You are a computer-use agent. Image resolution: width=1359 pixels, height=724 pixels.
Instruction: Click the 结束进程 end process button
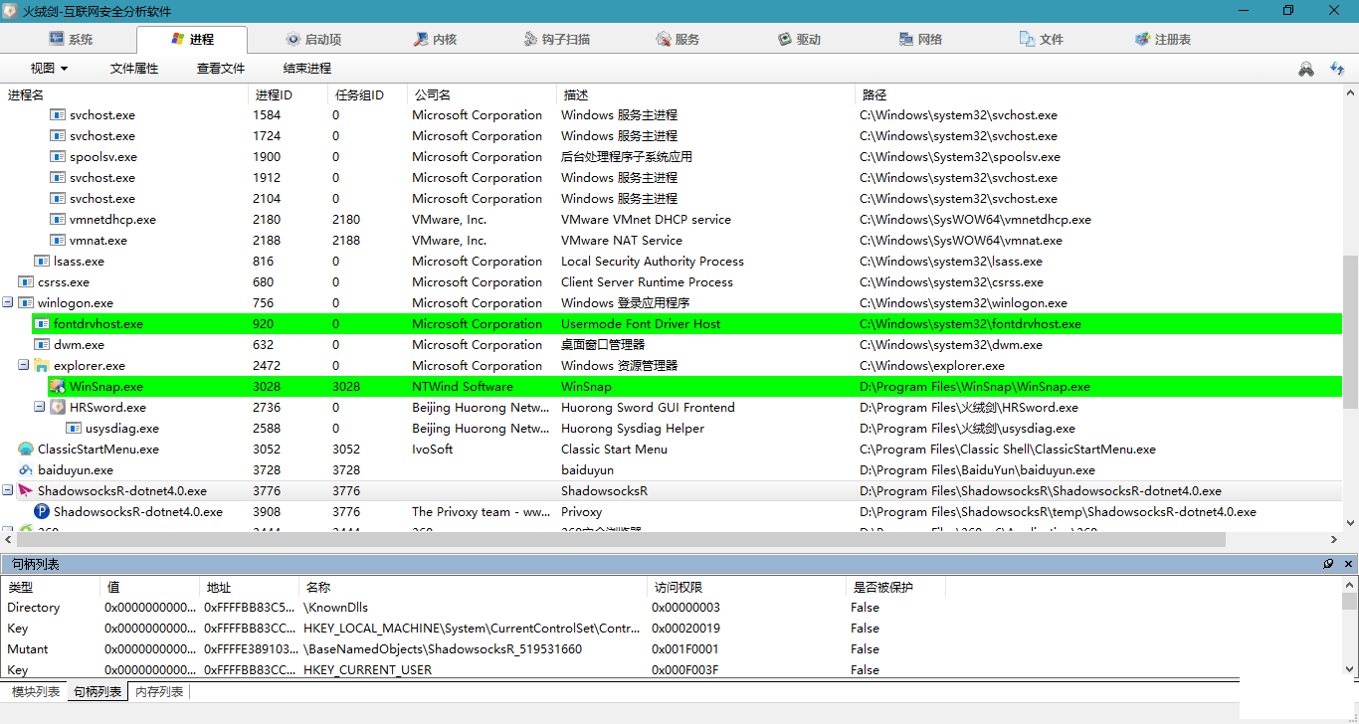(307, 69)
